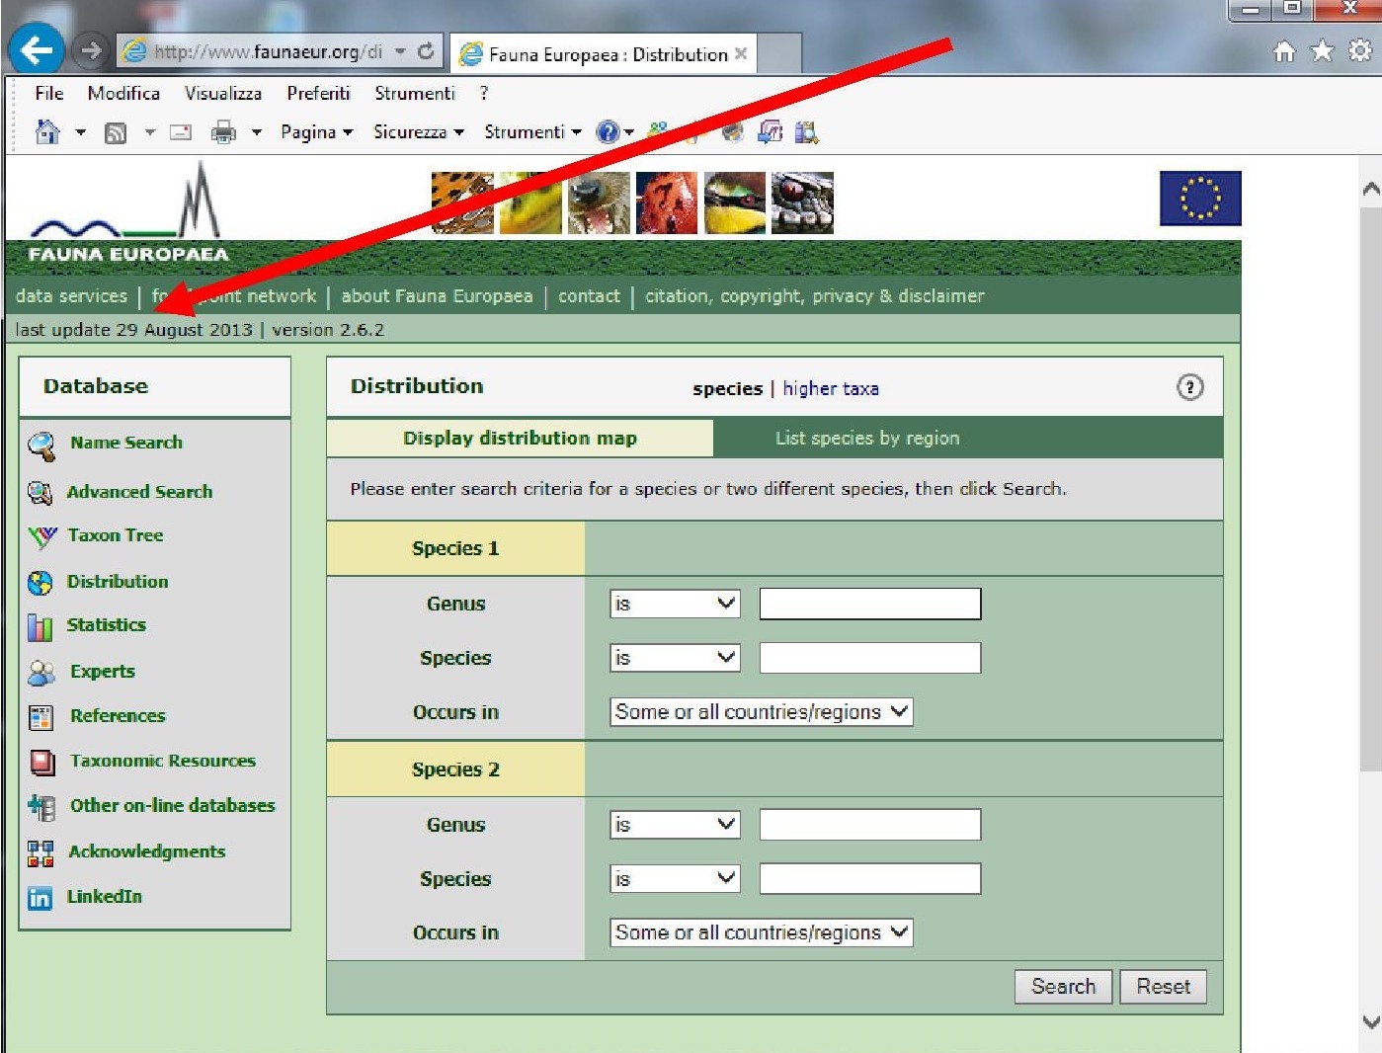Click the snake photo thumbnail in header

[802, 202]
